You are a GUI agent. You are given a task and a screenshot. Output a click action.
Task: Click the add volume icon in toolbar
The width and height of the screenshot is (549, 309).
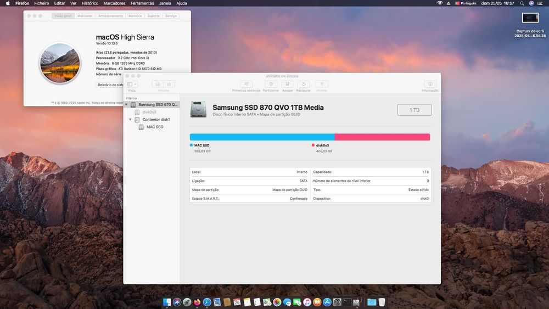pos(158,84)
